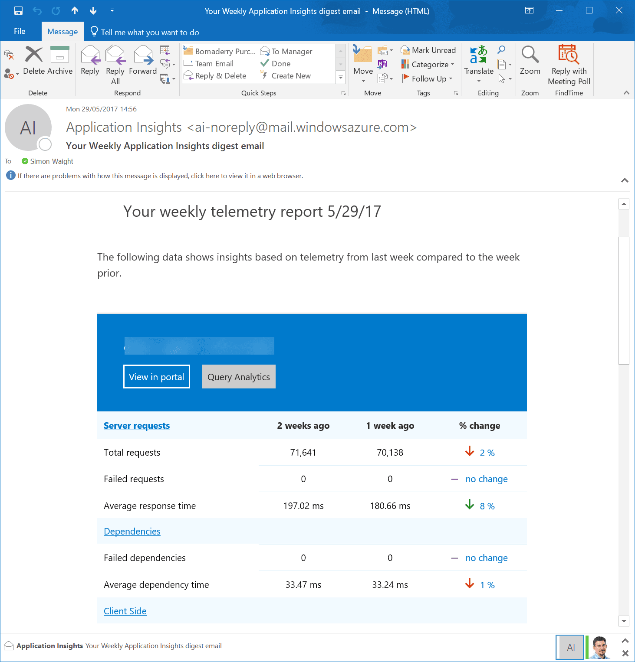Click the Simon Waight photo in people pane
Screen dimensions: 635x662
(599, 647)
